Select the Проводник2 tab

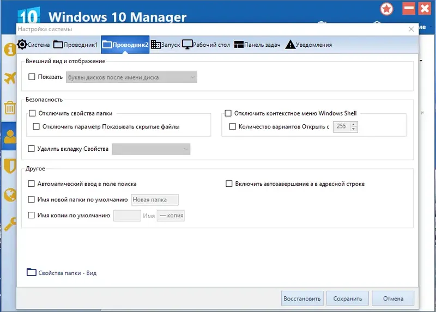pos(125,45)
